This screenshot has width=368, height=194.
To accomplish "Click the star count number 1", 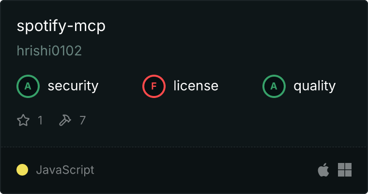I will 40,120.
